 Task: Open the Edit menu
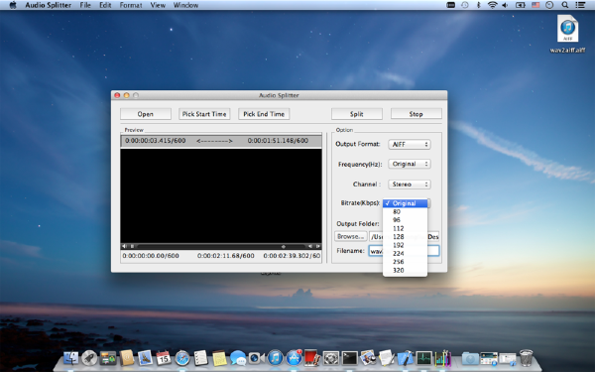(x=105, y=5)
